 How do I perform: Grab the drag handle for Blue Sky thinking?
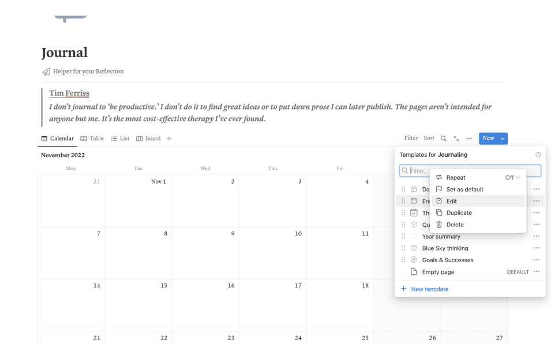pos(403,248)
